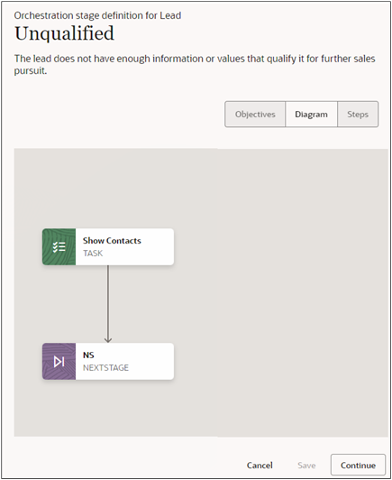Click the connector line between the nodes
The height and width of the screenshot is (480, 392).
coord(108,301)
